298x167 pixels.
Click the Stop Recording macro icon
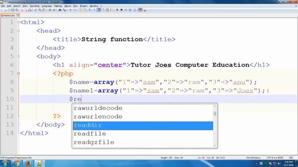122,10
